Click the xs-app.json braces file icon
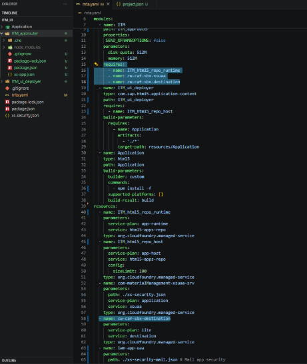 coord(10,75)
